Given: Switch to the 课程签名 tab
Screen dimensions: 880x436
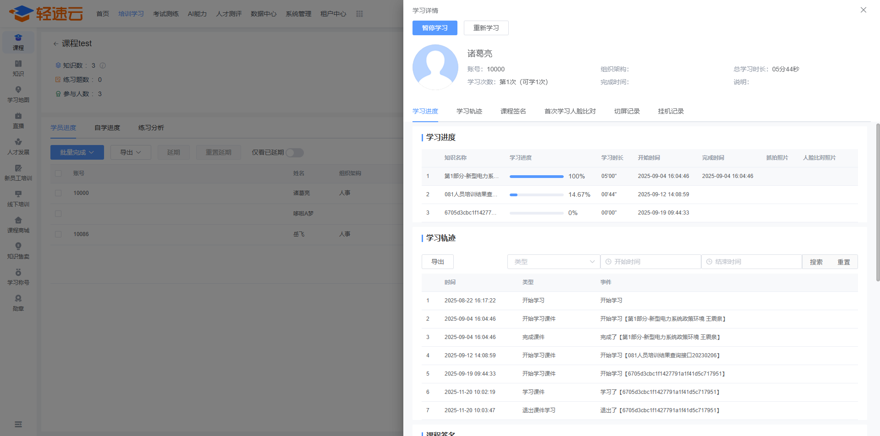Looking at the screenshot, I should pos(513,111).
